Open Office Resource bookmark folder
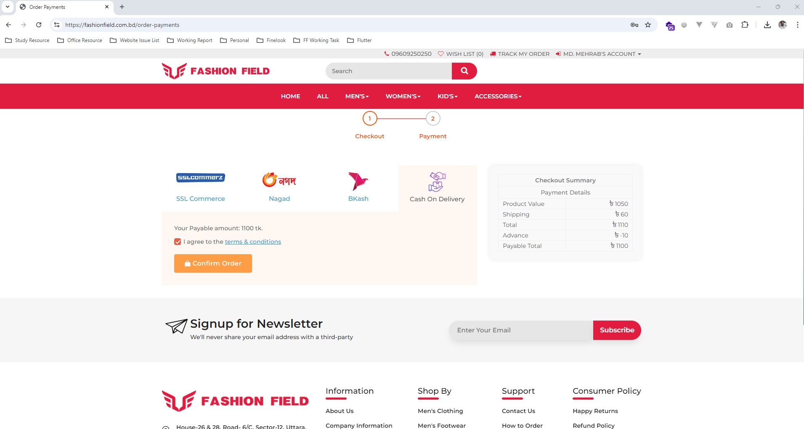 (80, 40)
